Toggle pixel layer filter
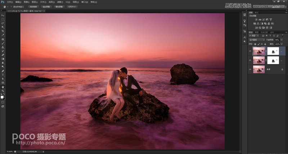Viewport: 288px width, 154px height. 263,36
